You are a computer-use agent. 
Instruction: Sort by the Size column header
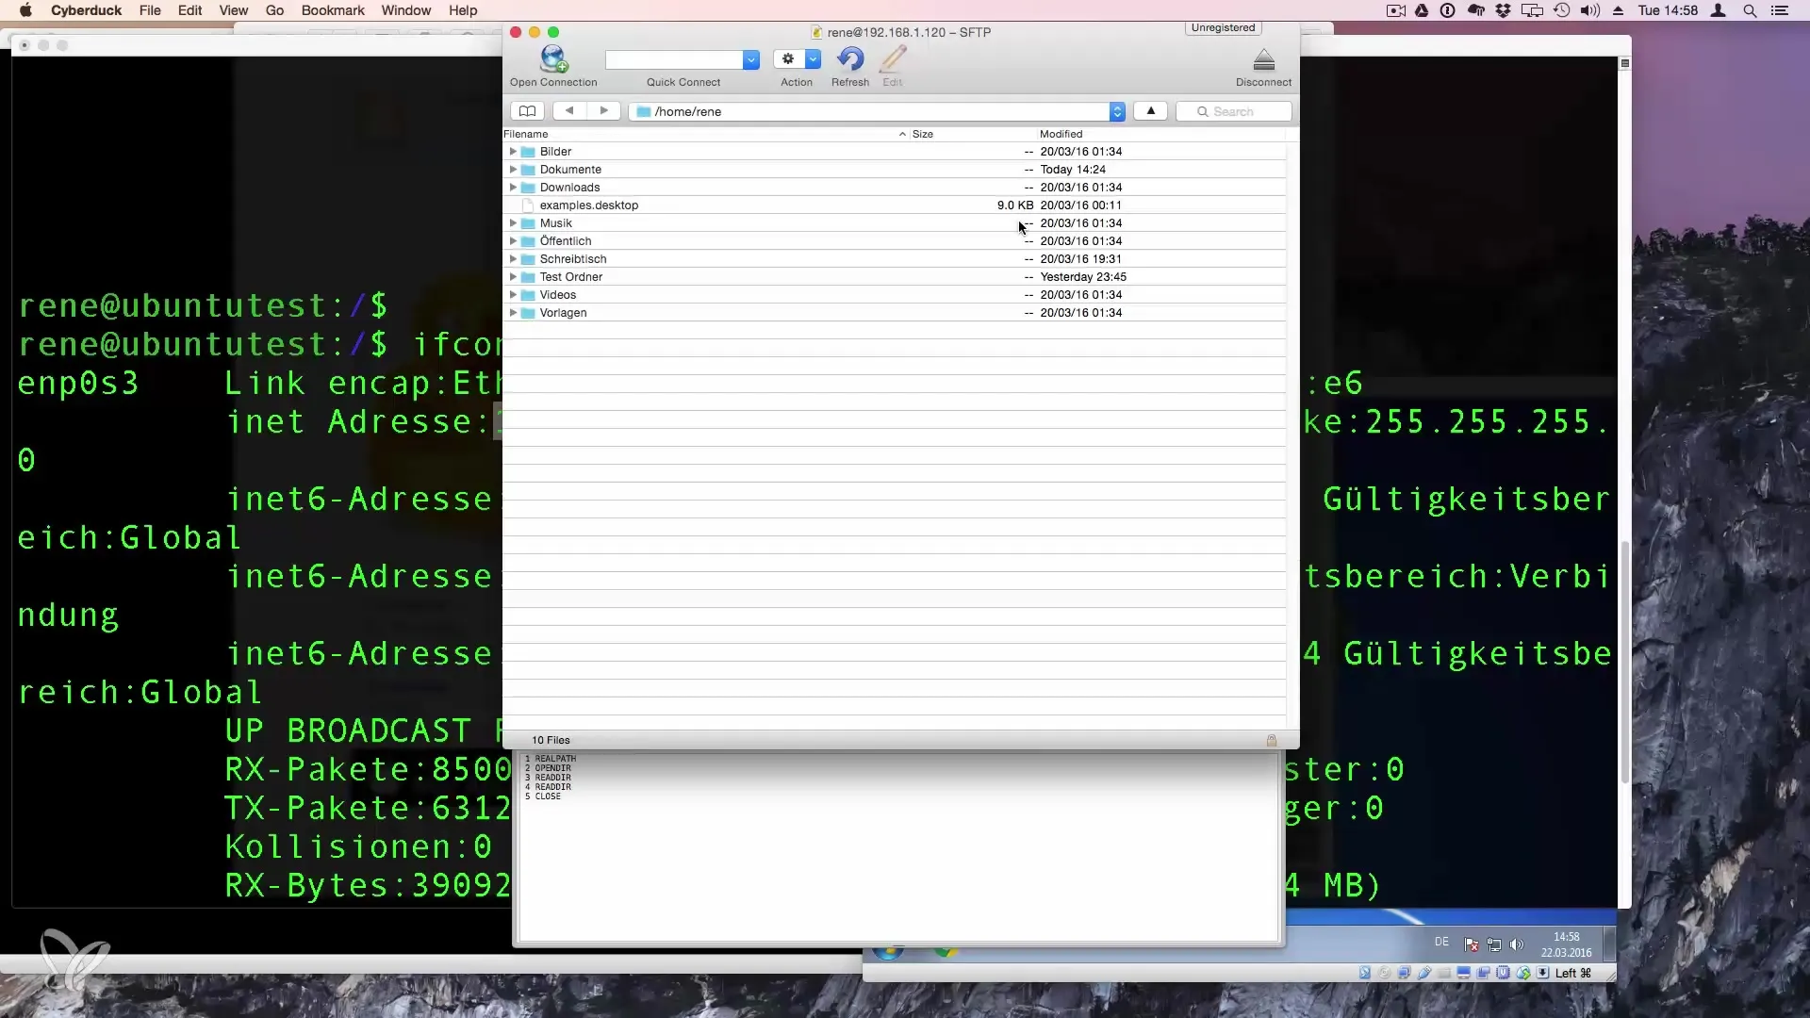[x=972, y=134]
